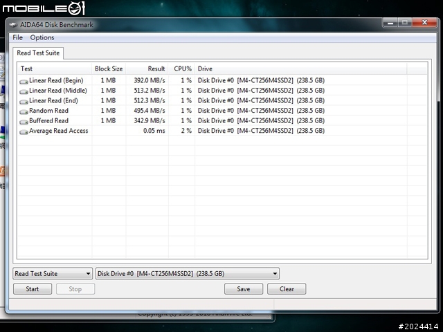Clear the benchmark results
Viewport: 443px width, 332px height.
pos(287,289)
